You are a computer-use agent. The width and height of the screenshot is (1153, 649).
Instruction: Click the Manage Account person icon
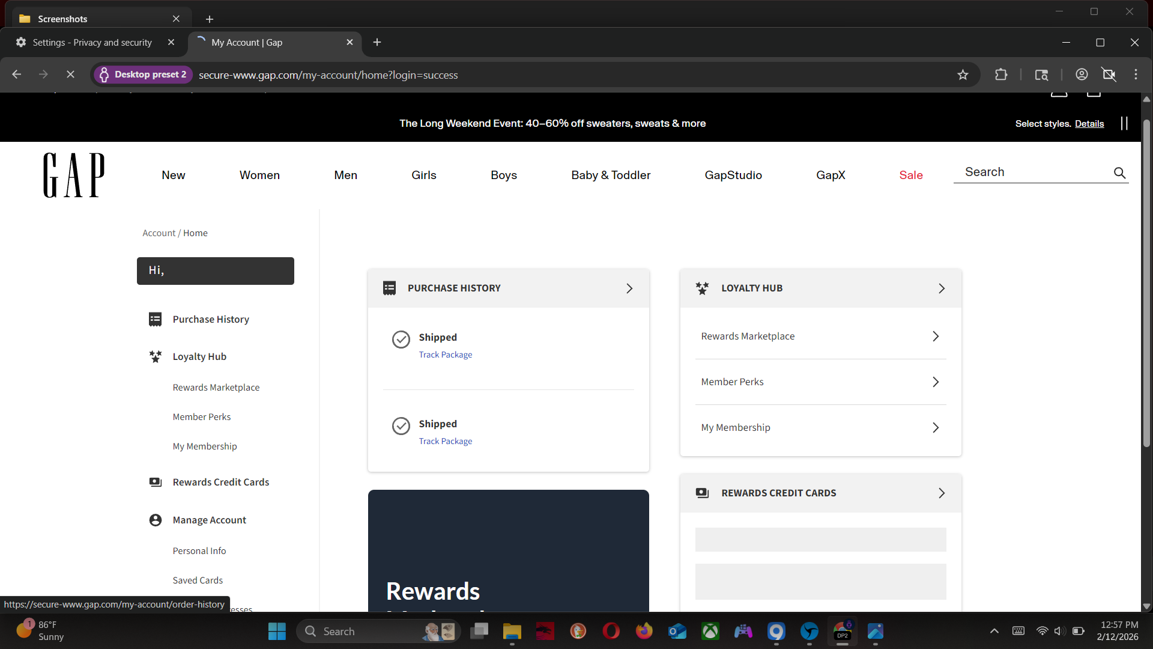click(x=155, y=520)
